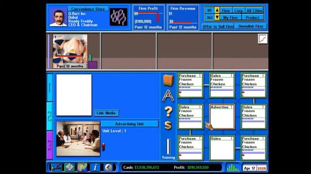Select the Purchase Frozen Chicken unit in top-left grid cell
The image size is (311, 174).
(190, 85)
